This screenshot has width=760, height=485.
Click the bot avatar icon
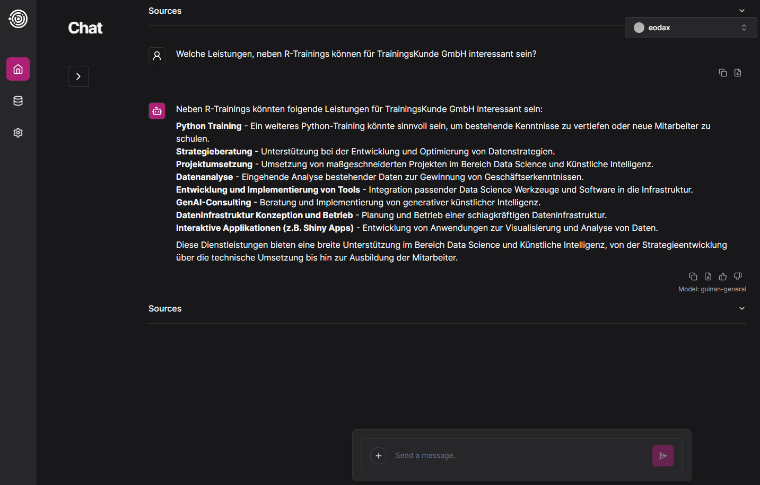(157, 111)
